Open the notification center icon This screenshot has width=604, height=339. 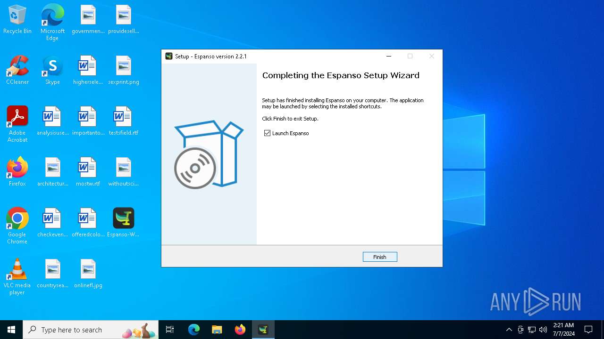click(x=588, y=330)
